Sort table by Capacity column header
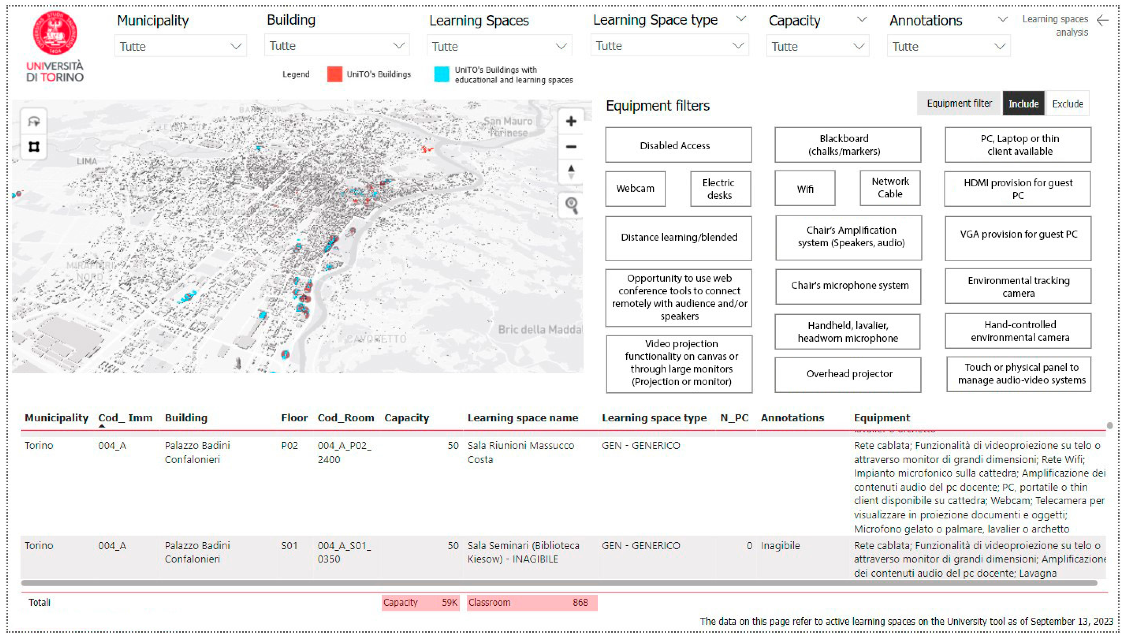 [x=406, y=417]
